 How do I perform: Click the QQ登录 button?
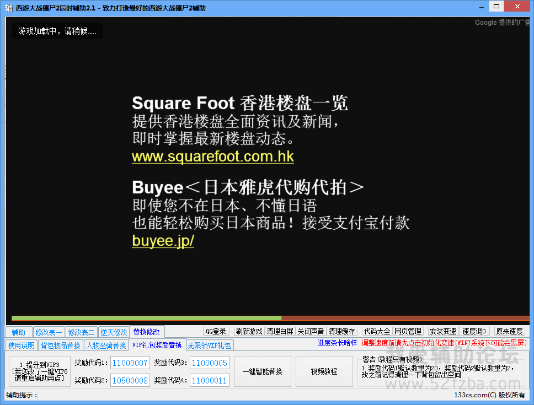[x=216, y=331]
